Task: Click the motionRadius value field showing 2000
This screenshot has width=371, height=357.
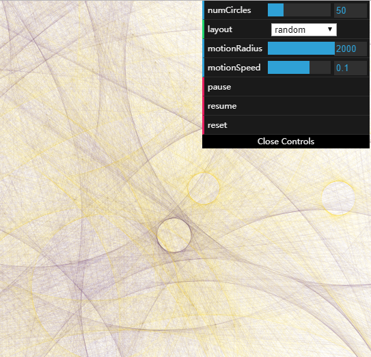Action: (x=351, y=49)
